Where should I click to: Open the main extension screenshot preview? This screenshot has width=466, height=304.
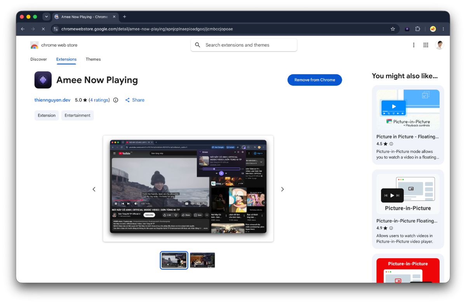(x=188, y=189)
